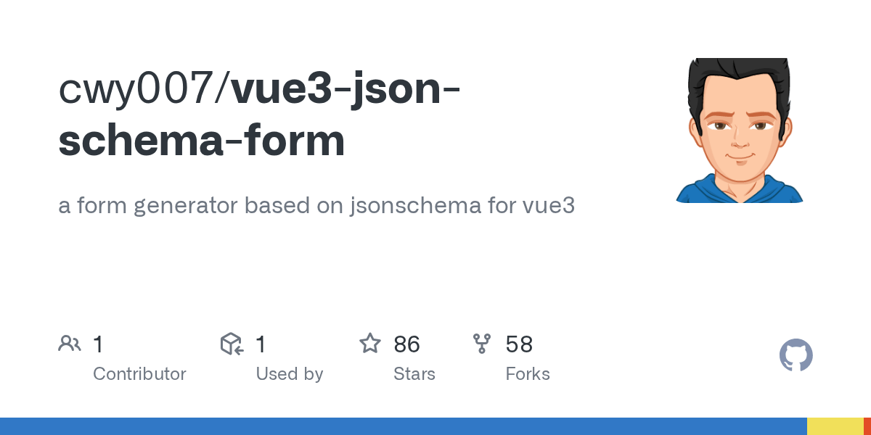Click the Used by count number
871x435 pixels.
(x=260, y=344)
